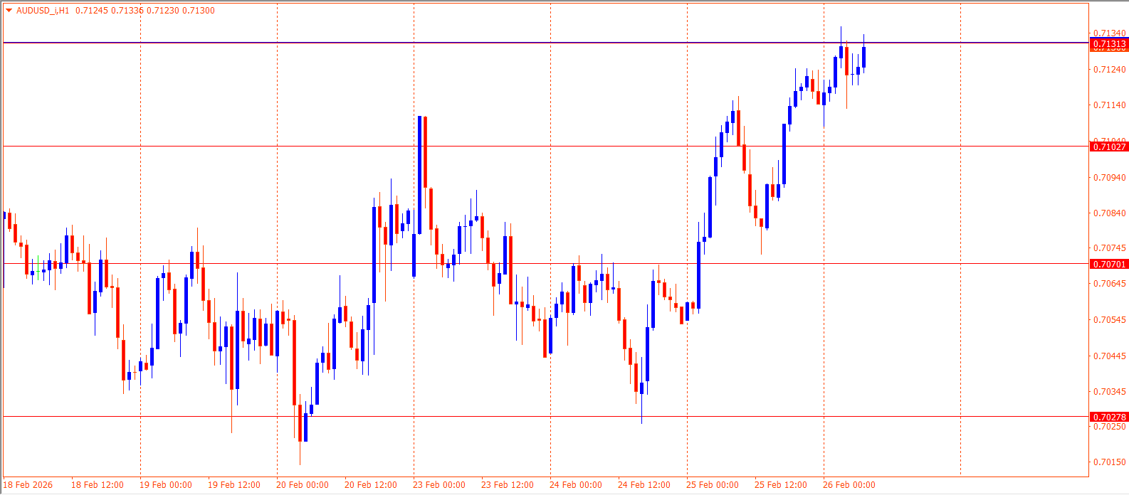Click the close price value 0.71300
Image resolution: width=1129 pixels, height=495 pixels.
199,11
